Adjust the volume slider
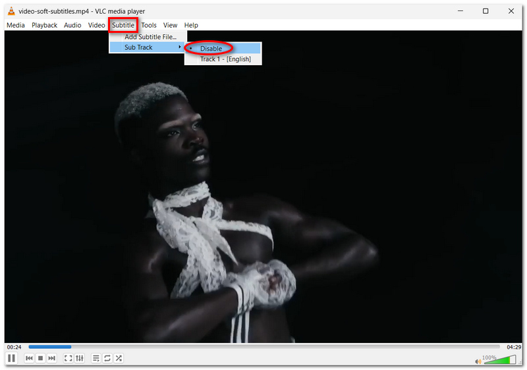 pos(499,359)
